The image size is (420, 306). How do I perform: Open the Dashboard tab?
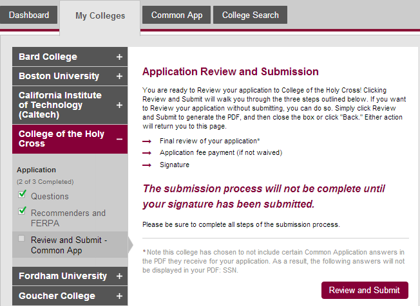click(28, 15)
